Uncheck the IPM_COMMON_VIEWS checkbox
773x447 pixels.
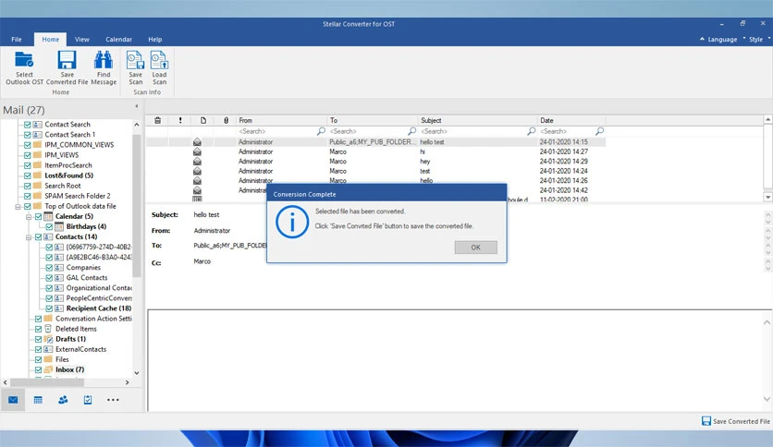[28, 145]
